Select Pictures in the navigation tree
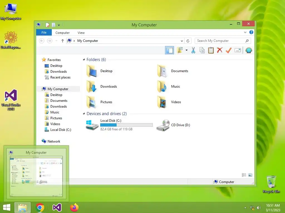The height and width of the screenshot is (213, 285). (x=53, y=118)
